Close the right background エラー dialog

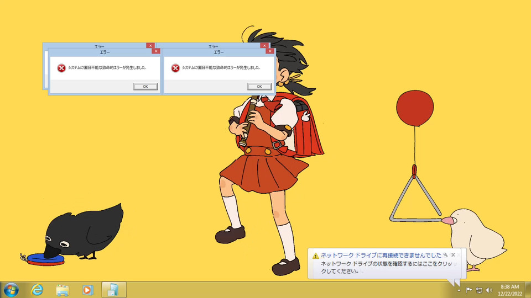pos(264,45)
